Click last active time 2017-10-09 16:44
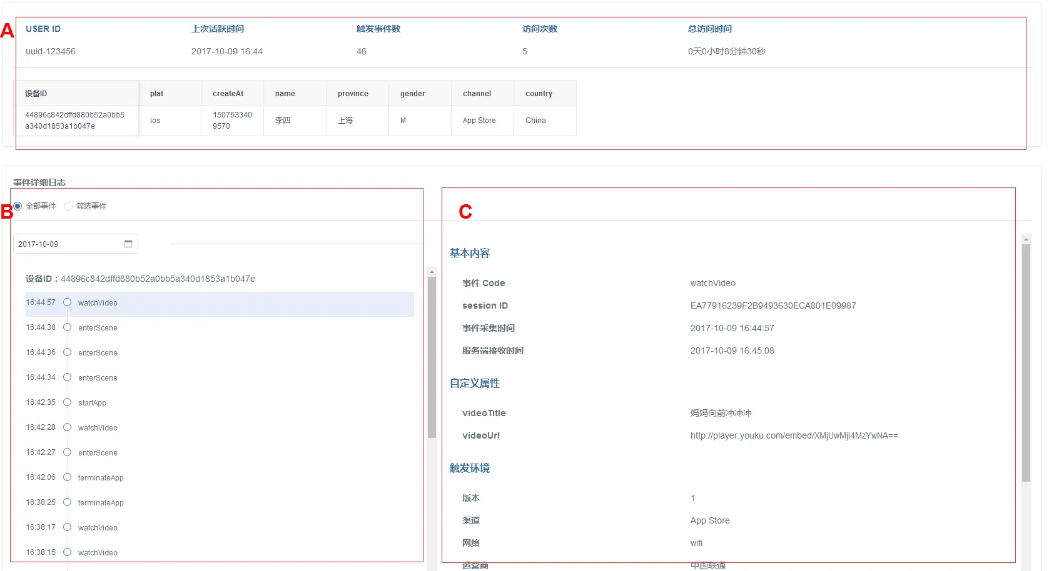Image resolution: width=1059 pixels, height=571 pixels. click(227, 51)
